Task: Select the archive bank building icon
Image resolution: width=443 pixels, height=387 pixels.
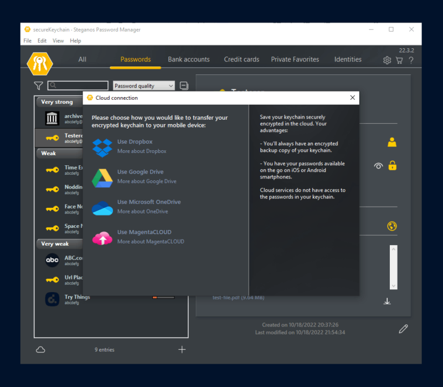Action: click(x=52, y=118)
